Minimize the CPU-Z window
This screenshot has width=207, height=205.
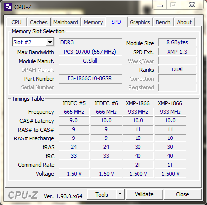pos(160,5)
